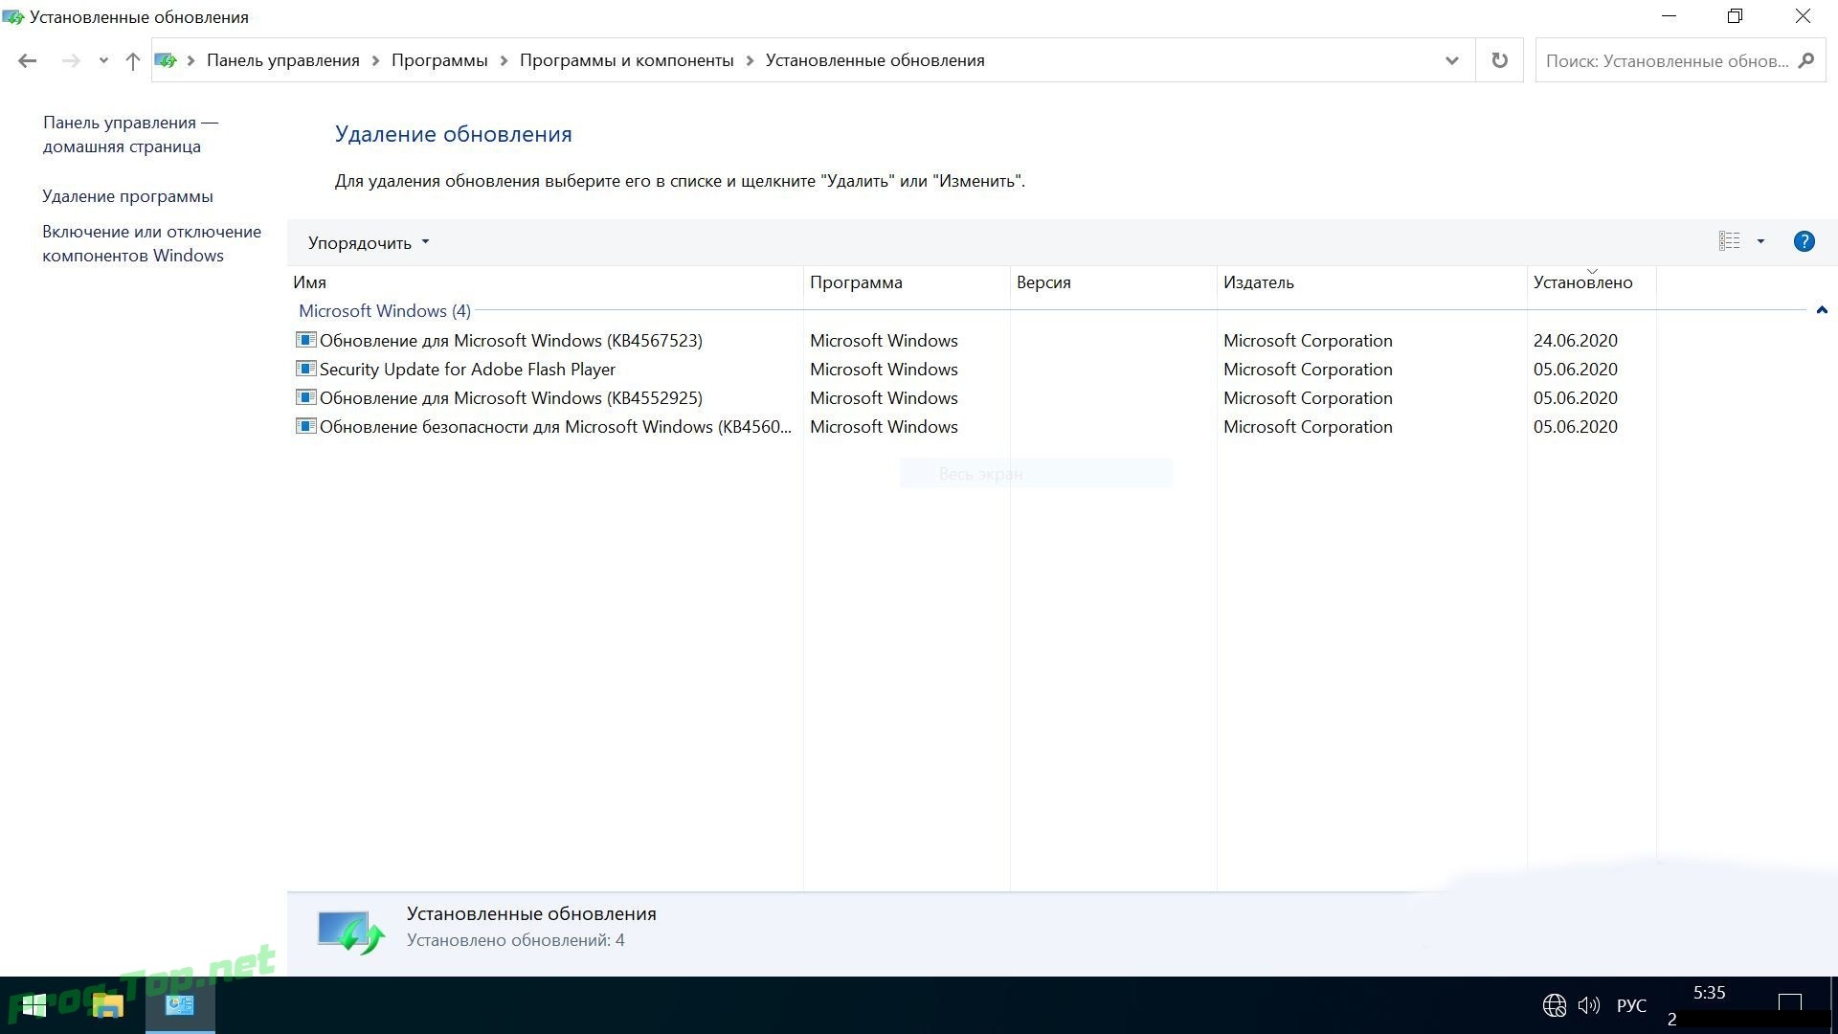Viewport: 1838px width, 1034px height.
Task: Click the address bar Control Panel icon
Action: click(x=166, y=60)
